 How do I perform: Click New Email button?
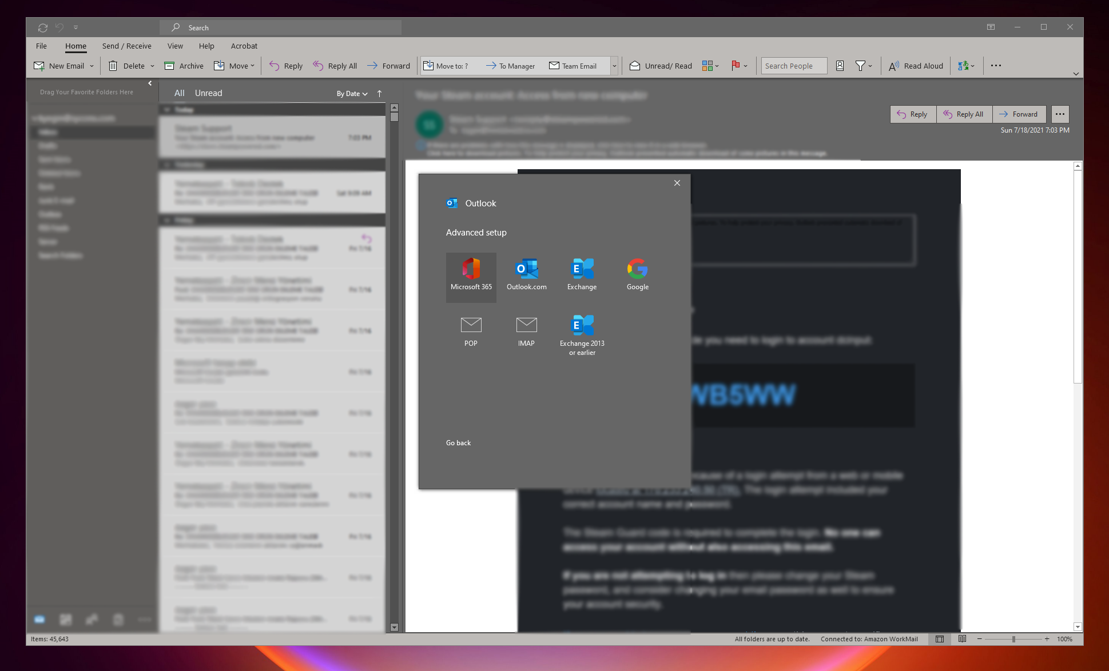59,66
